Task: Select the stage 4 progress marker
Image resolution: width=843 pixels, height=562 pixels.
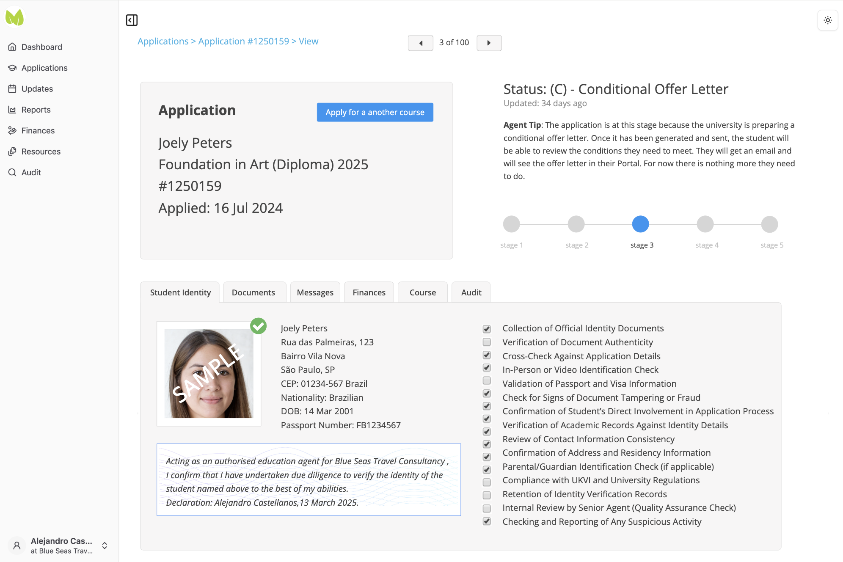Action: click(705, 224)
